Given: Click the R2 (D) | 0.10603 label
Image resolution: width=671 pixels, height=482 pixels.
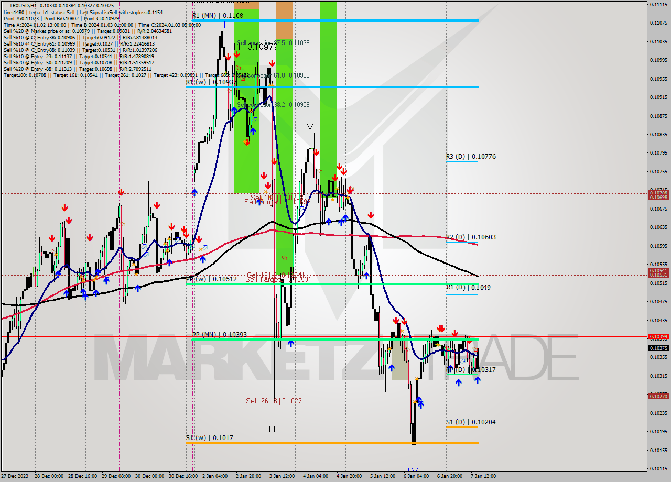Looking at the screenshot, I should [471, 237].
